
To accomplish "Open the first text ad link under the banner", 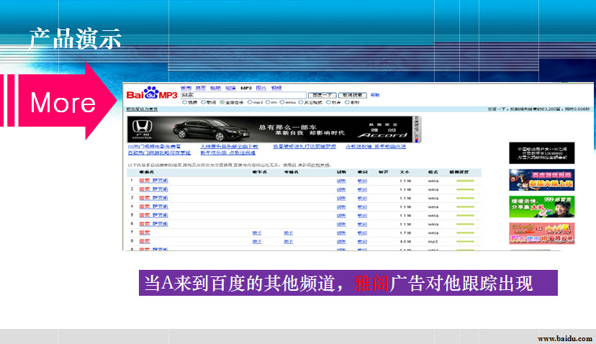I will tap(154, 146).
